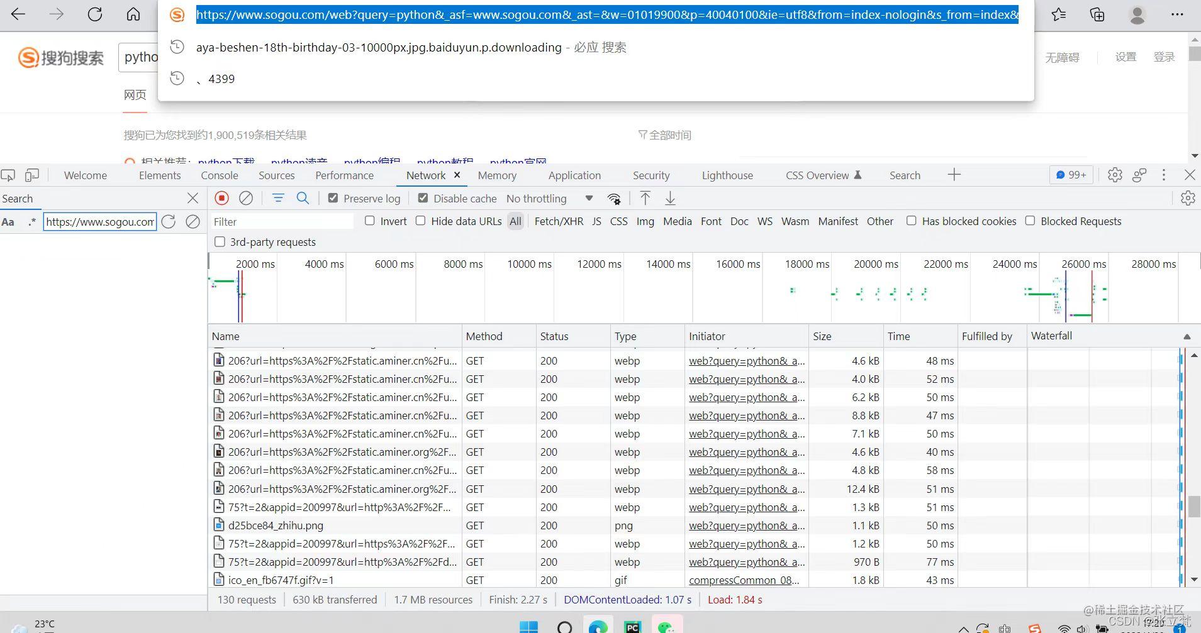Enable Has blocked cookies filter
This screenshot has width=1201, height=633.
[x=911, y=221]
